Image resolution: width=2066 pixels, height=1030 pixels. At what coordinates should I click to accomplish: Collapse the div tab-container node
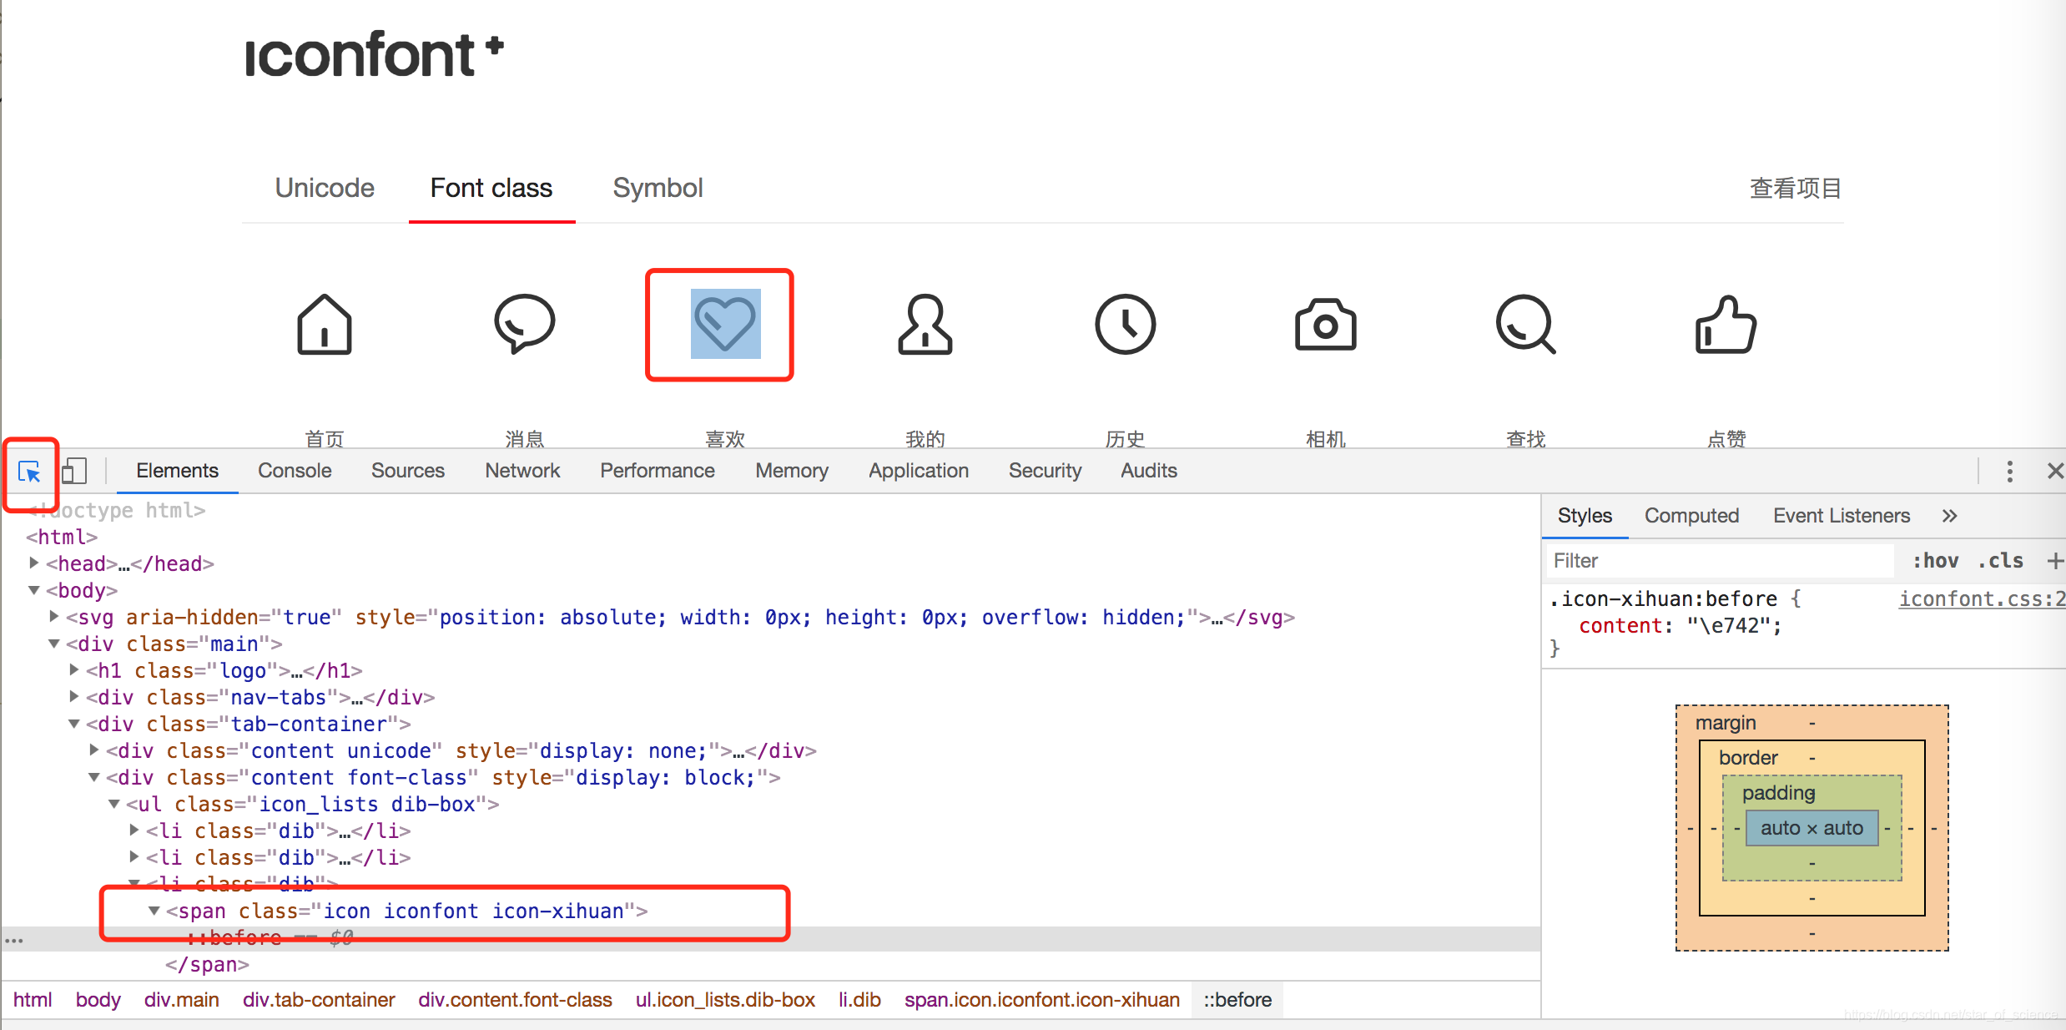tap(74, 724)
